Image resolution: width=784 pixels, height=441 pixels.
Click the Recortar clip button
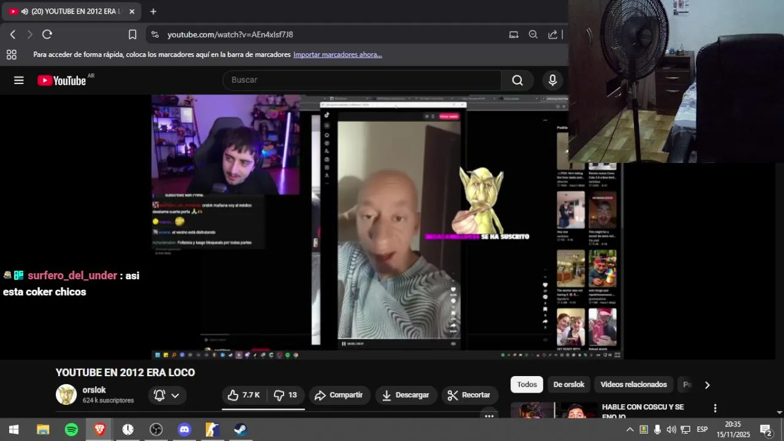point(469,395)
